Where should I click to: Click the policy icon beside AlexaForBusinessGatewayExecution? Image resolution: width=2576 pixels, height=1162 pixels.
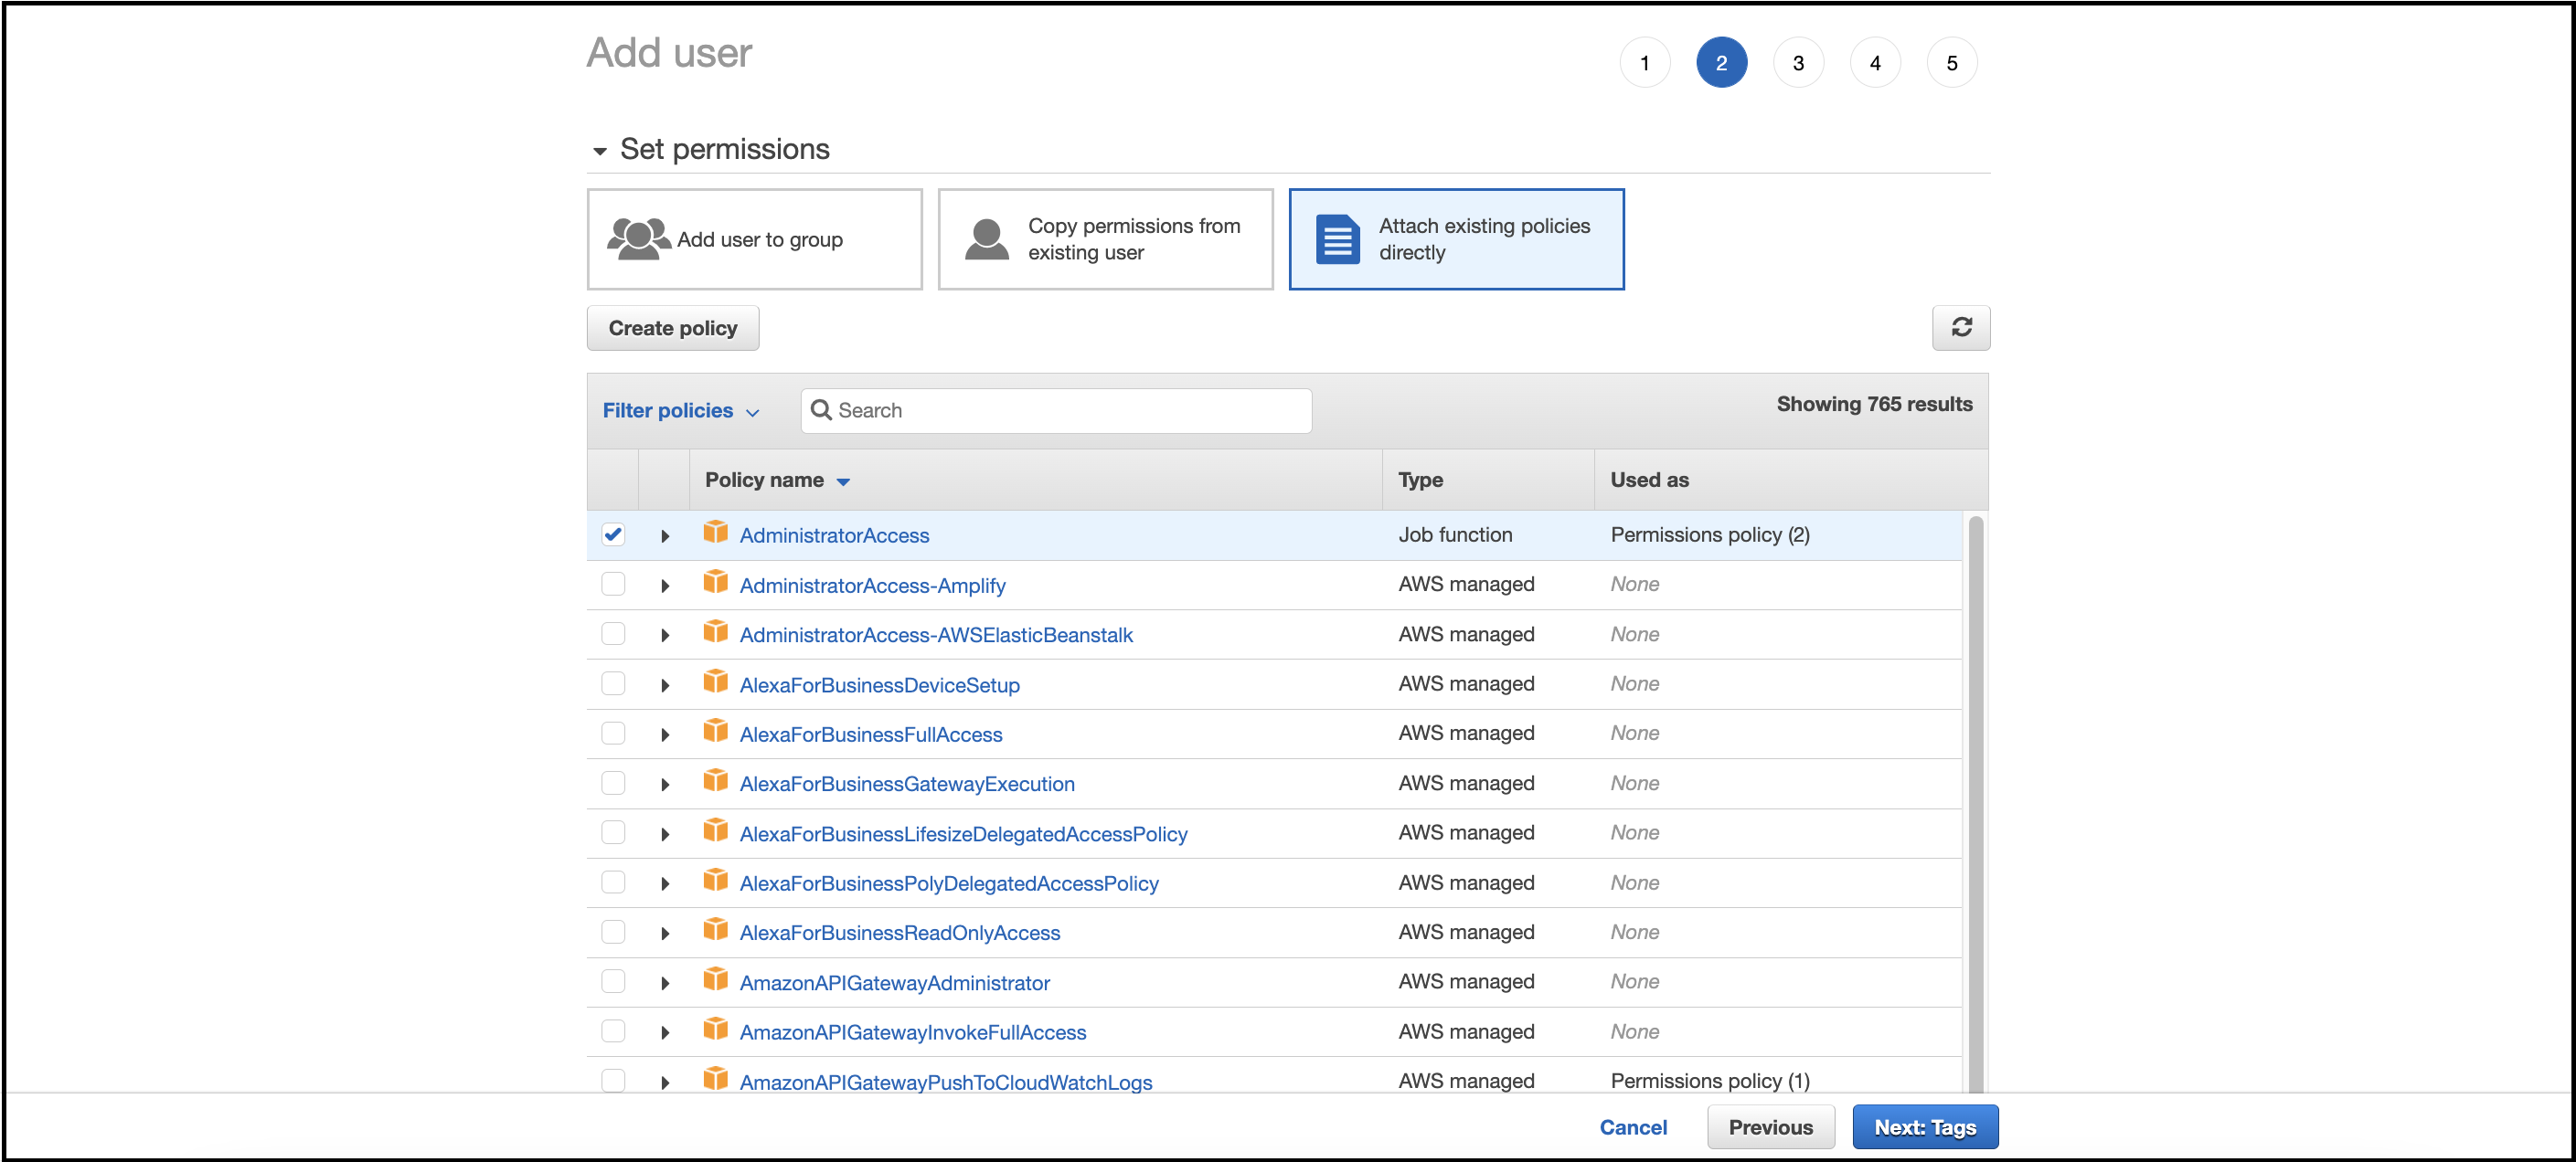(x=715, y=780)
